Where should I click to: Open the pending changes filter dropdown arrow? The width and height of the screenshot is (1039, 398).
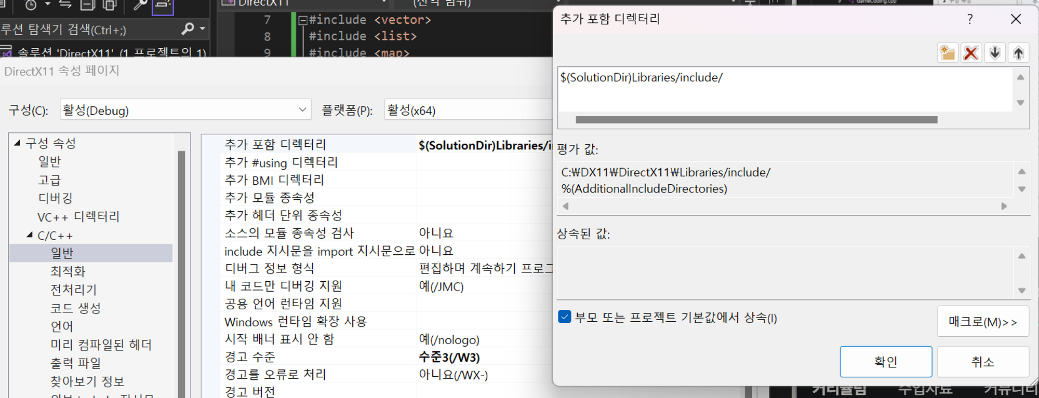pos(47,4)
